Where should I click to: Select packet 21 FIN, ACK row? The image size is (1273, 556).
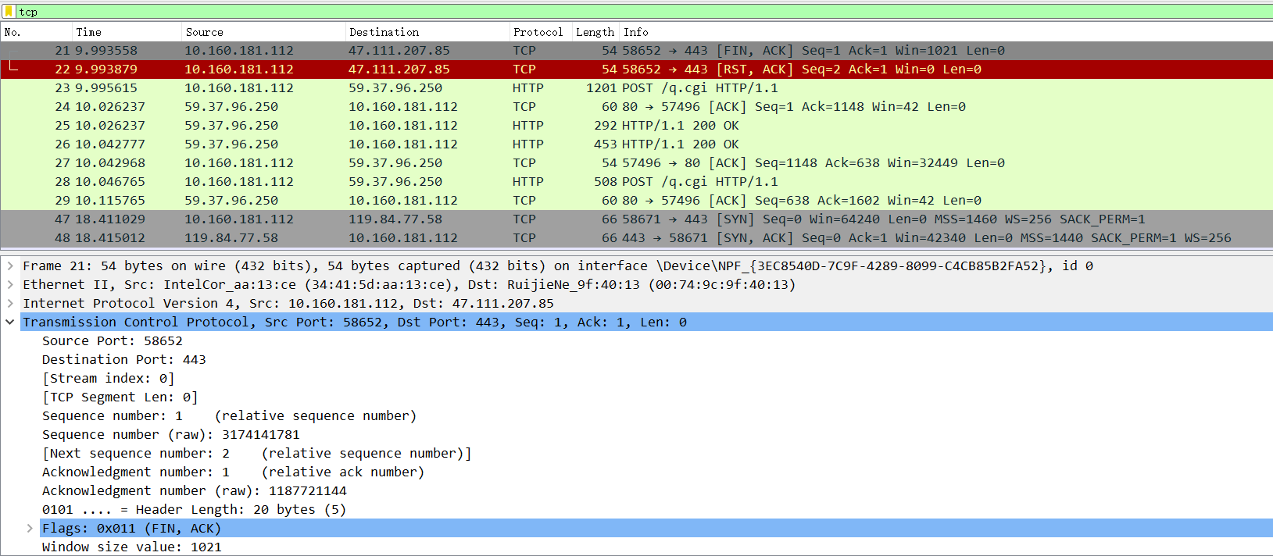tap(636, 50)
